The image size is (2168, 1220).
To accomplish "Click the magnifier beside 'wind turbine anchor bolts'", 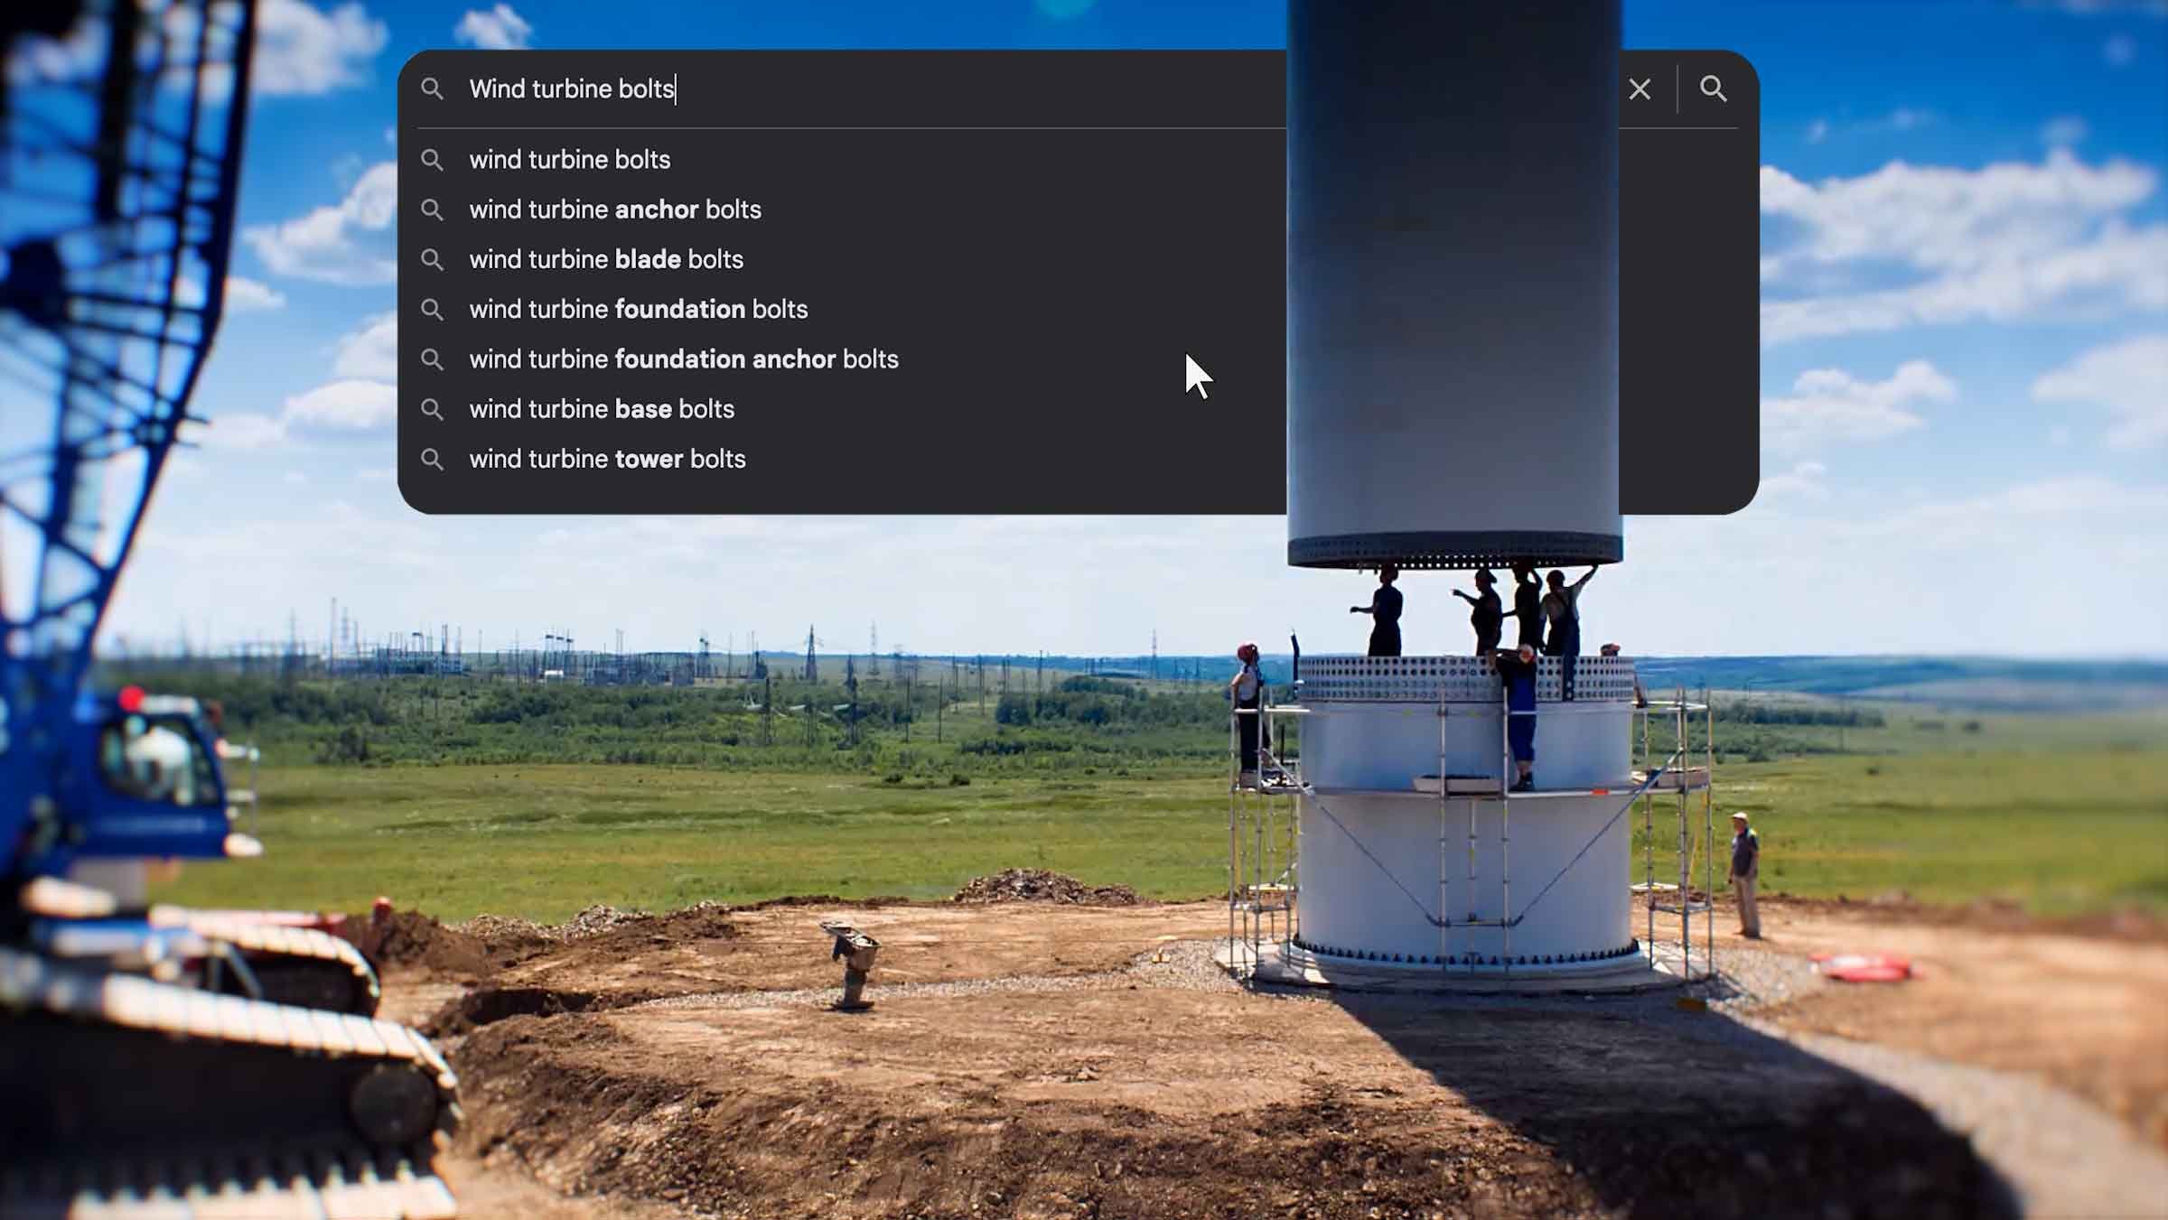I will click(433, 210).
